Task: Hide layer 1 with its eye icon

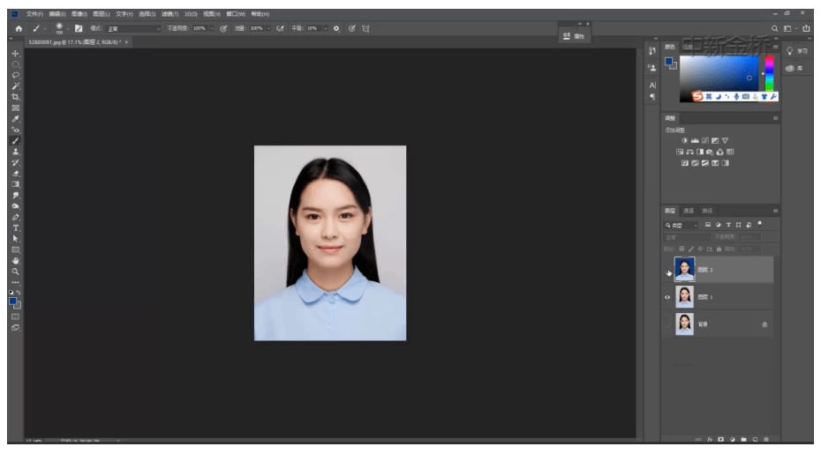Action: tap(667, 297)
